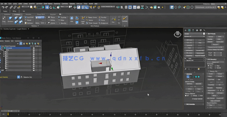Click the Redo arrow icon
227x117 pixels.
7,7
